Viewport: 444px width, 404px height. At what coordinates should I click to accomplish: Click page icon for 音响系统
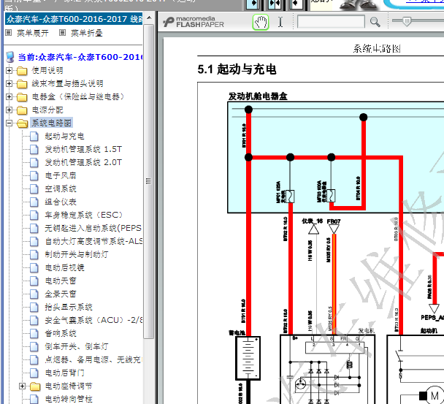(34, 334)
